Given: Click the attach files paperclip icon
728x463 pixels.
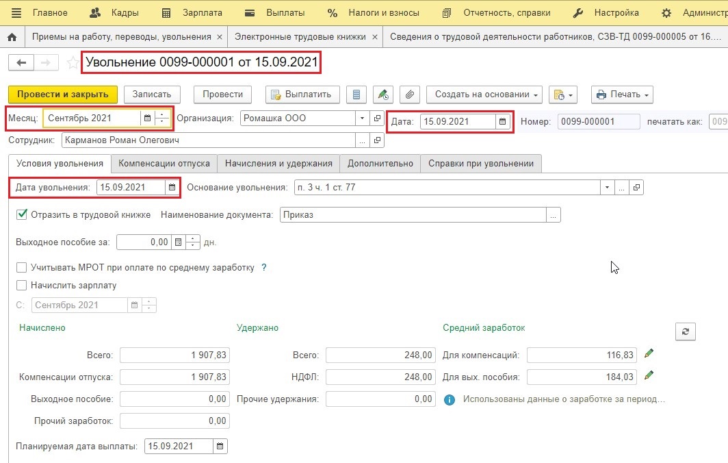Looking at the screenshot, I should (409, 95).
